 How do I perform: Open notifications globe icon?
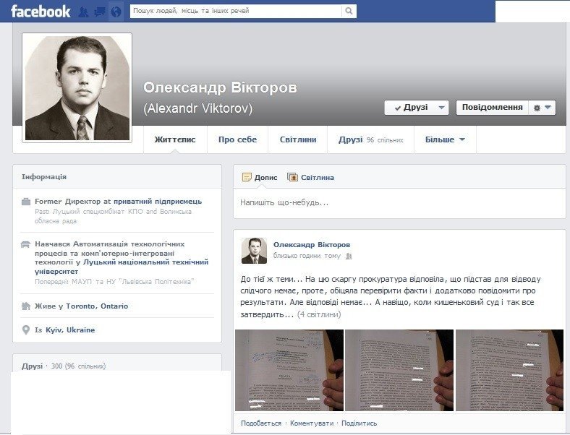coord(116,12)
